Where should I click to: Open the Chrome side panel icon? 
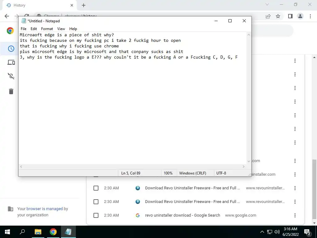coord(290,16)
